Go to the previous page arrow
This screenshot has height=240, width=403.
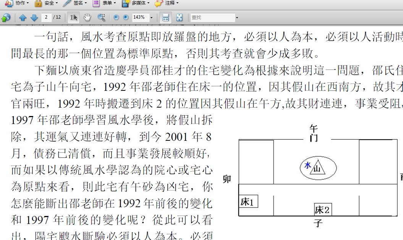[23, 18]
